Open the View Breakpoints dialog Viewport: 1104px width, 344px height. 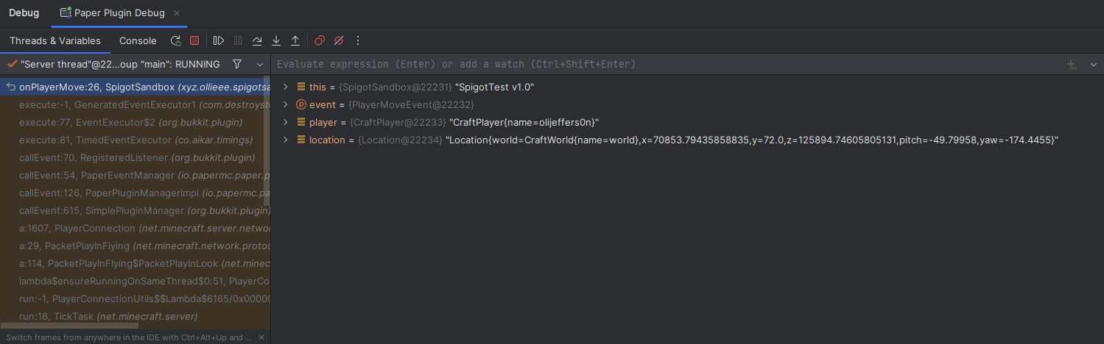(320, 41)
